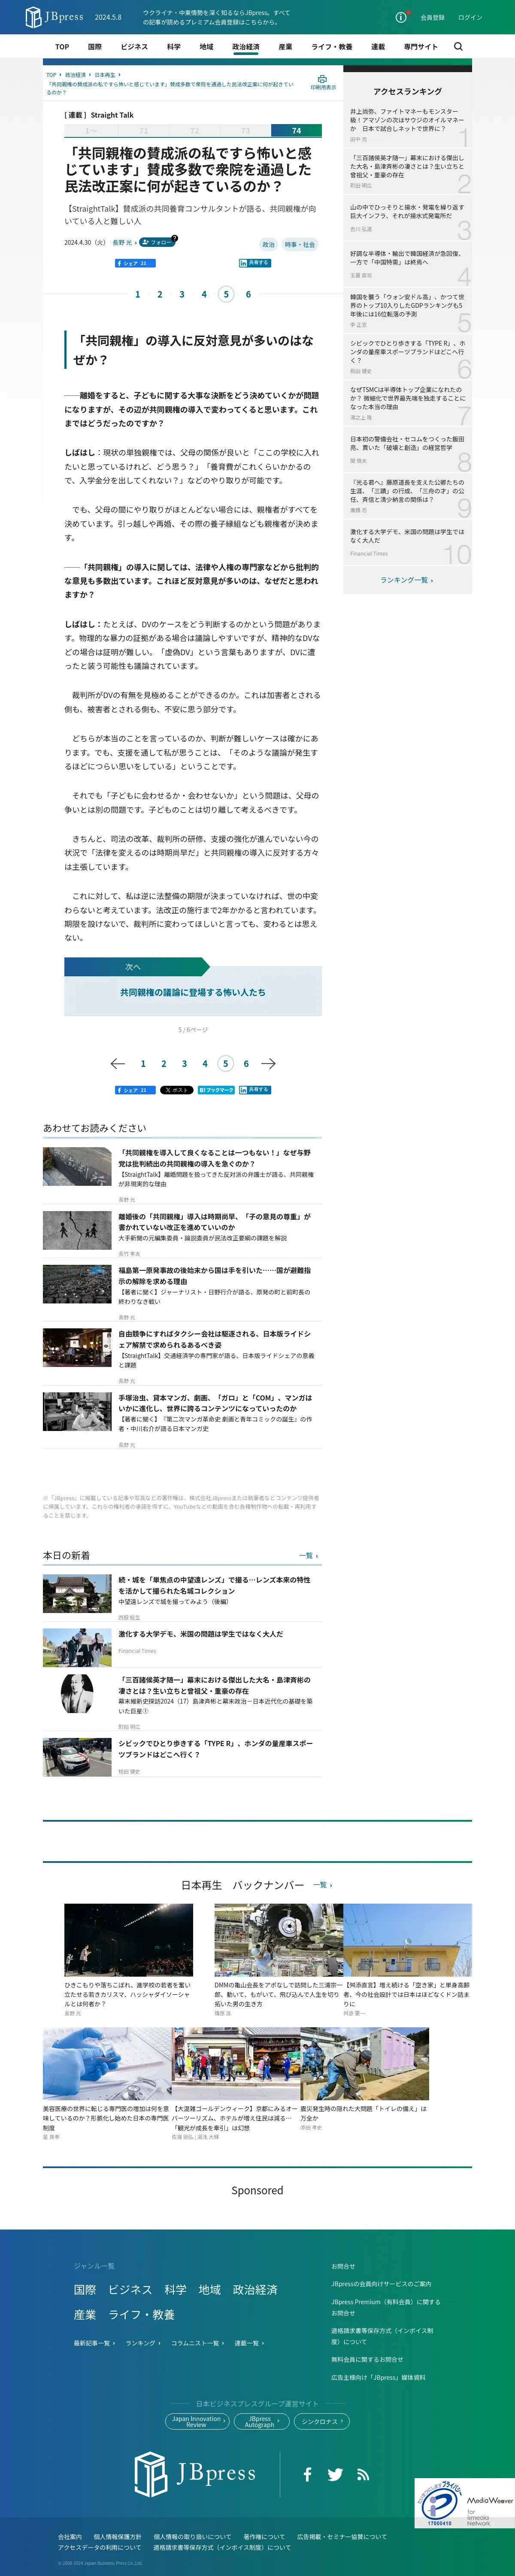This screenshot has height=2576, width=515.
Task: Click the author 長野 光 link
Action: 122,243
